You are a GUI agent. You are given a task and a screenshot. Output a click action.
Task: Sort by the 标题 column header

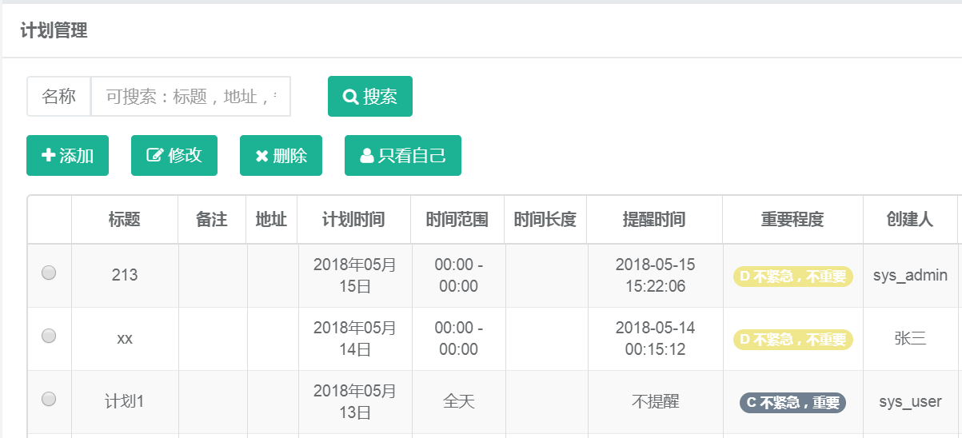pos(124,220)
